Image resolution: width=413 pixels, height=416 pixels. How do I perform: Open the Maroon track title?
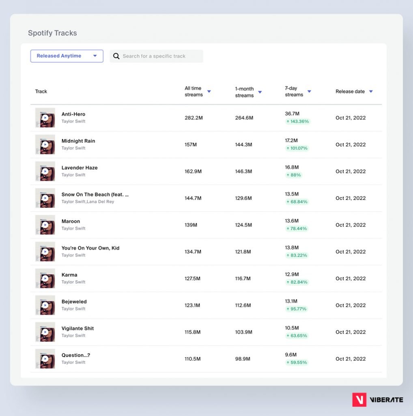point(71,221)
